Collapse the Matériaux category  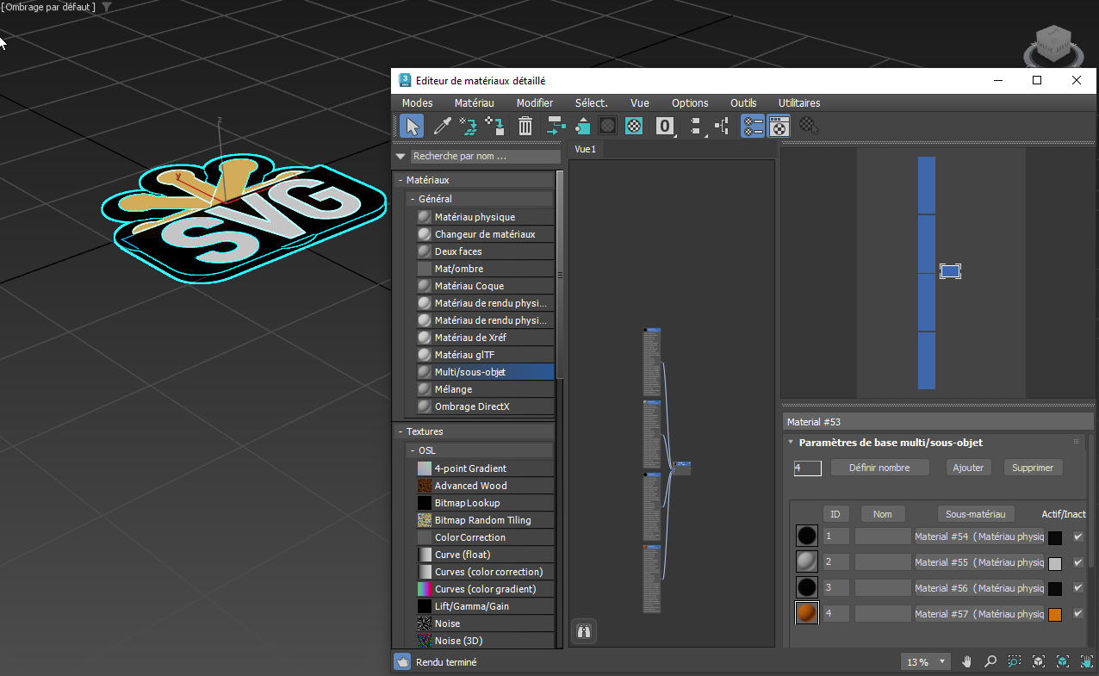click(x=400, y=180)
